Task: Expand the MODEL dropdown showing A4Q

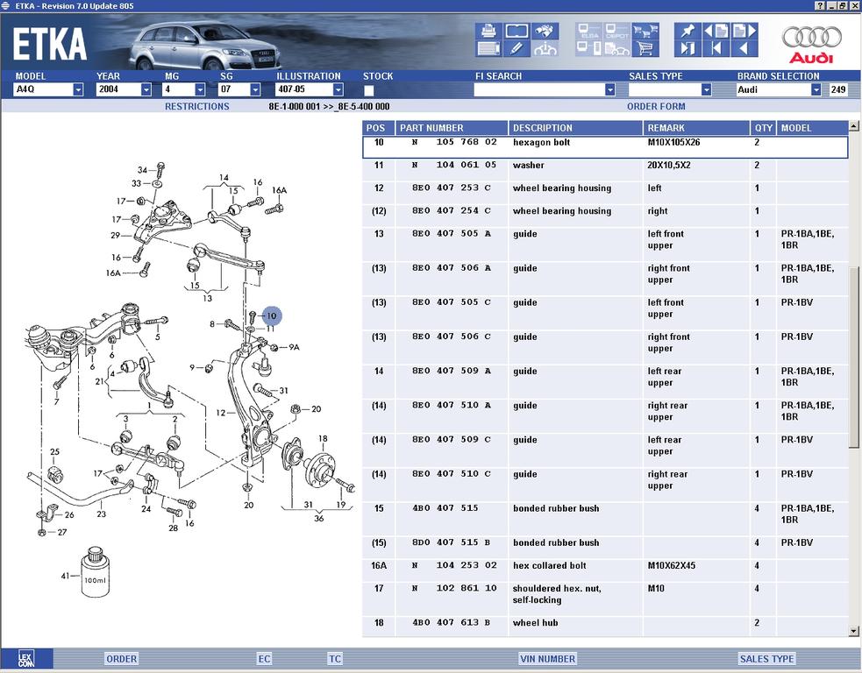Action: [78, 90]
